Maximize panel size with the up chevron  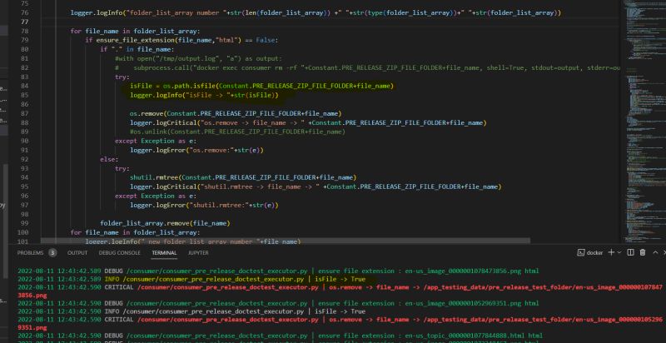click(x=655, y=252)
